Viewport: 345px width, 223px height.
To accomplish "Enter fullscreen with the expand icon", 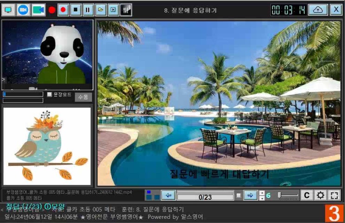I will click(x=334, y=196).
